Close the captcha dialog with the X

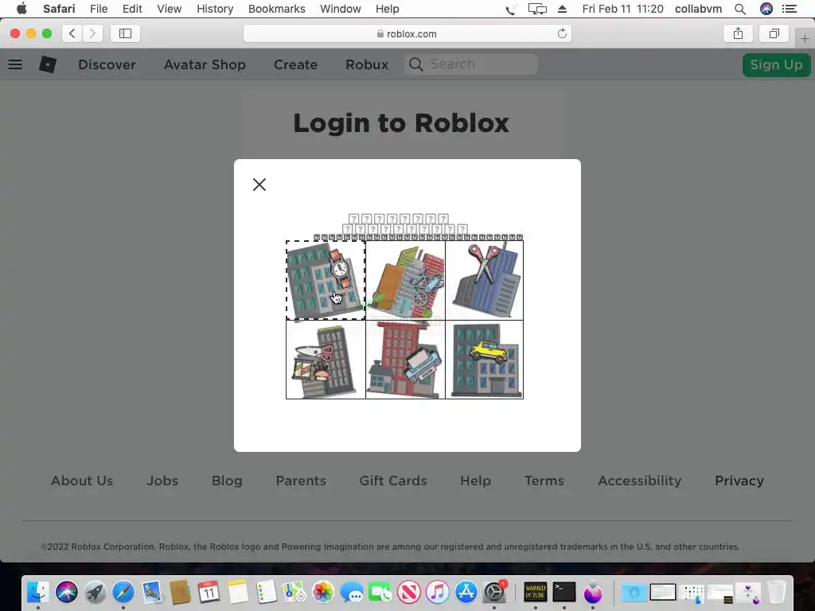point(259,185)
